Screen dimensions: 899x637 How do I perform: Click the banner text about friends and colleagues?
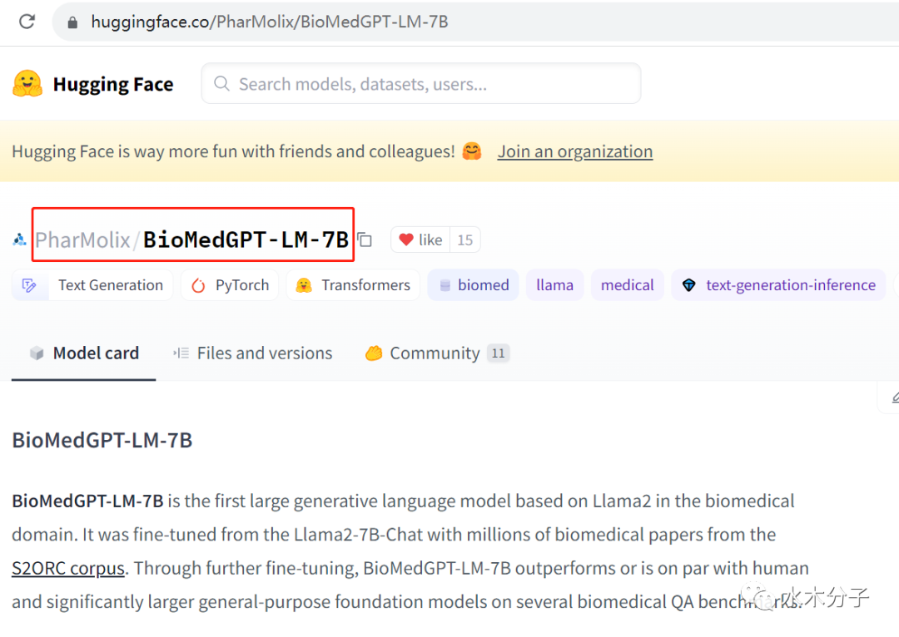[x=233, y=151]
